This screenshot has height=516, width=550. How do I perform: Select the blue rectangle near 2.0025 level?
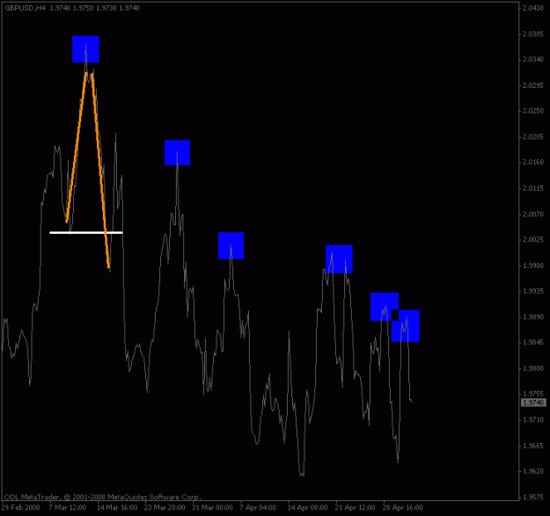[x=231, y=245]
